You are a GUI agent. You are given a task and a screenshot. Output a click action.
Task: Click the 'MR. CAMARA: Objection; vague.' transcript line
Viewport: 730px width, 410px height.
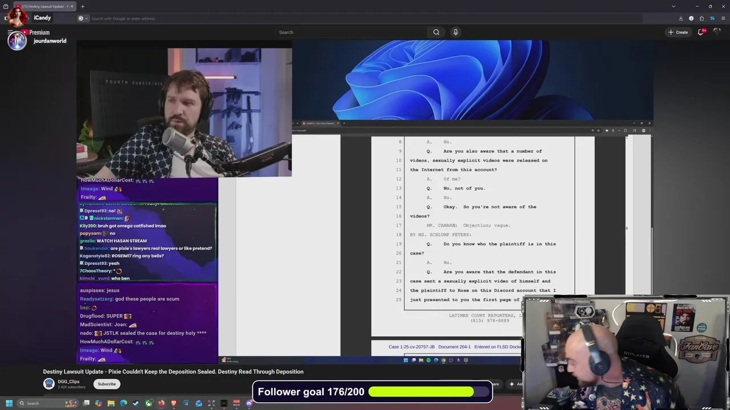coord(468,225)
